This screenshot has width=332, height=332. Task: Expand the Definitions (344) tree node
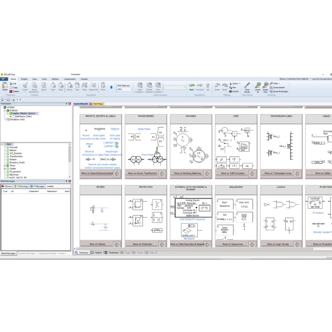coord(10,116)
